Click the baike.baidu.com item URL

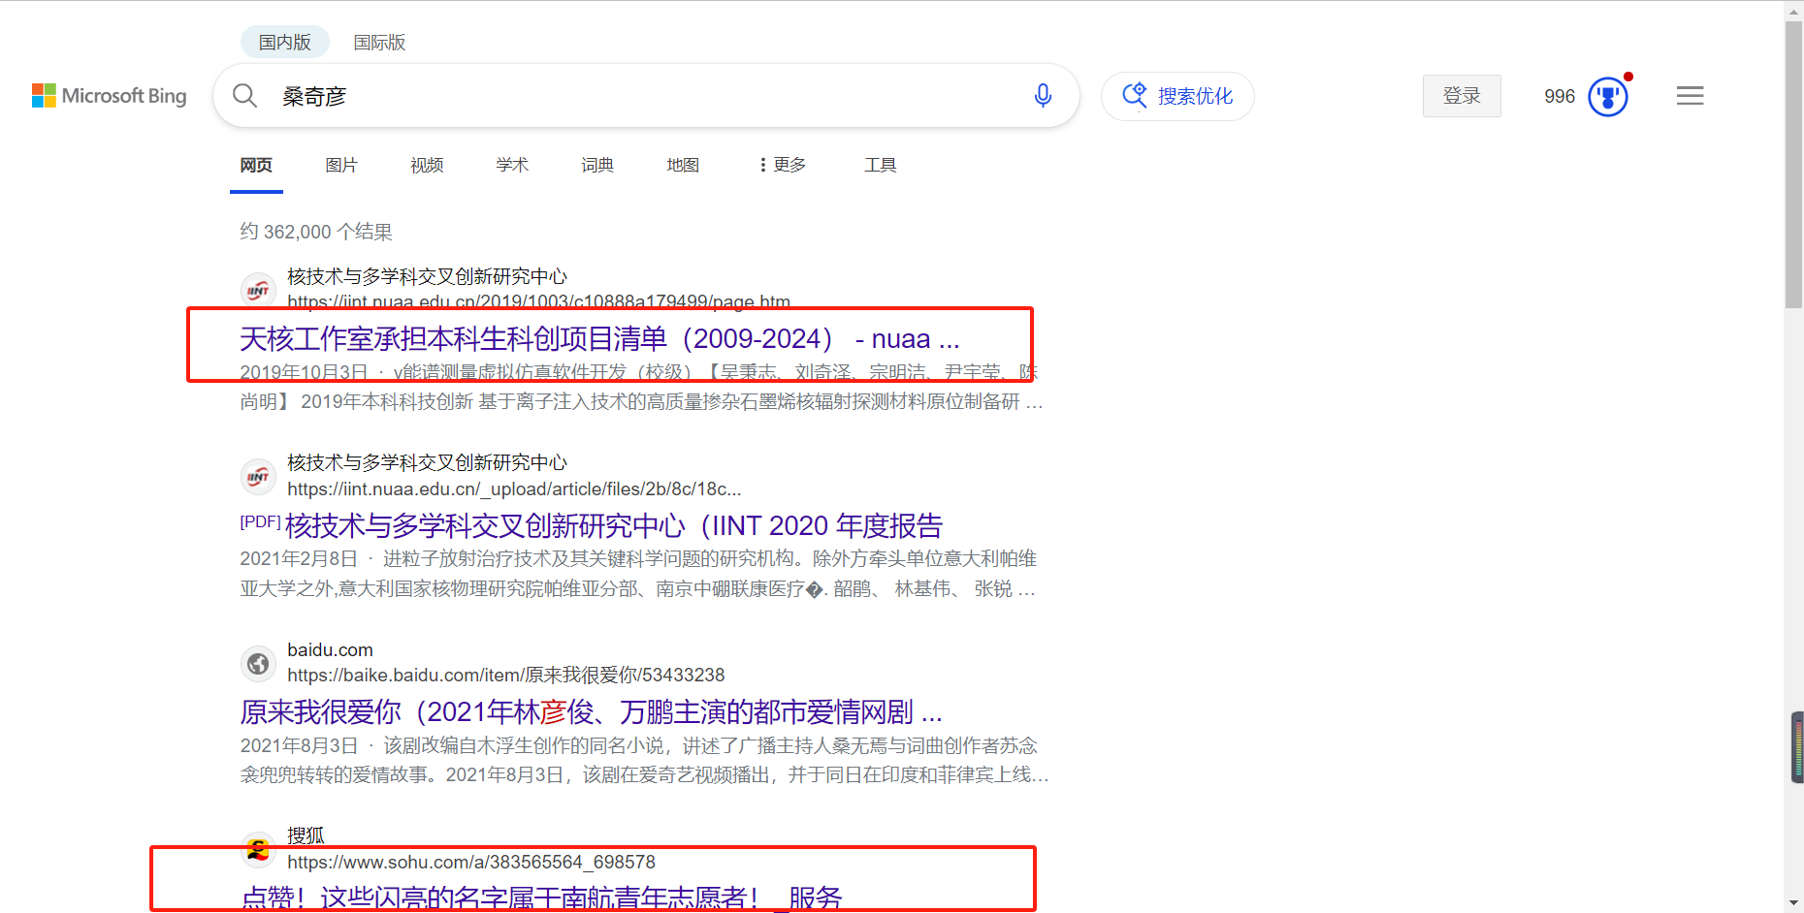506,676
